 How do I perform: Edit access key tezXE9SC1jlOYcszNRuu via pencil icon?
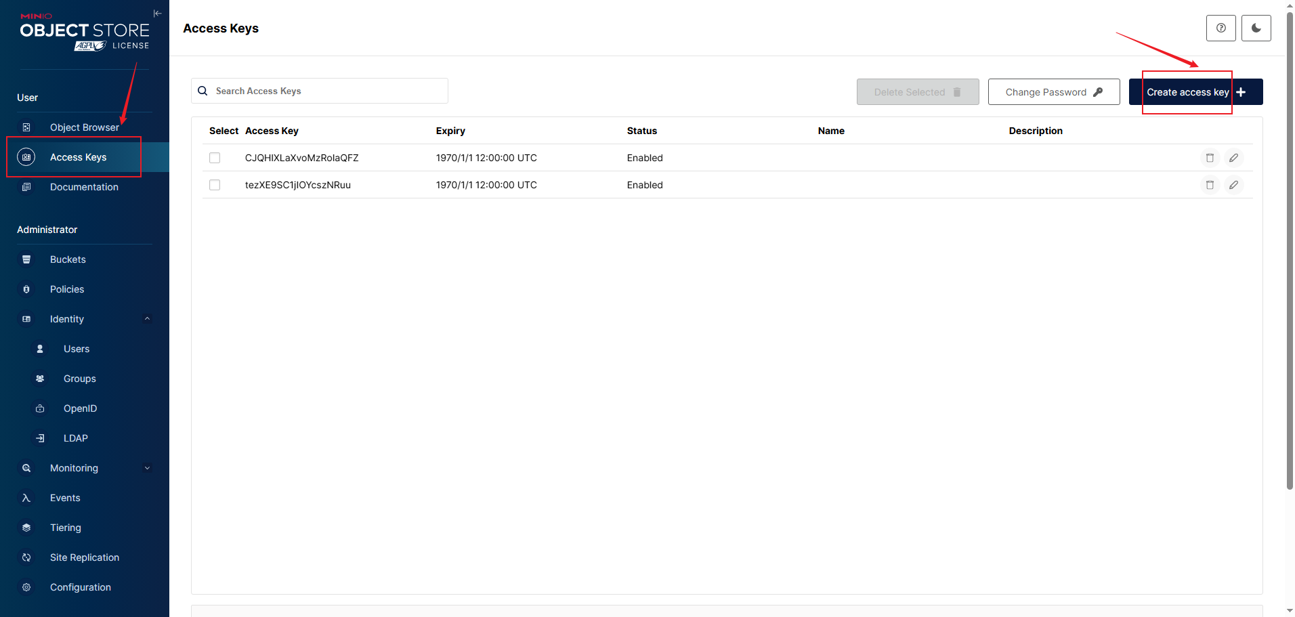tap(1234, 185)
